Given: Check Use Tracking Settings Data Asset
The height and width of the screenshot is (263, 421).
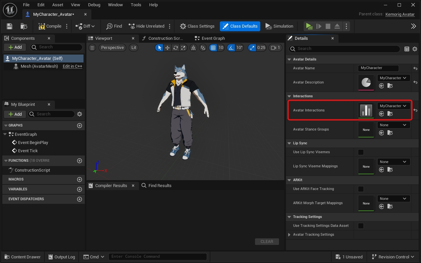Looking at the screenshot, I should [361, 226].
